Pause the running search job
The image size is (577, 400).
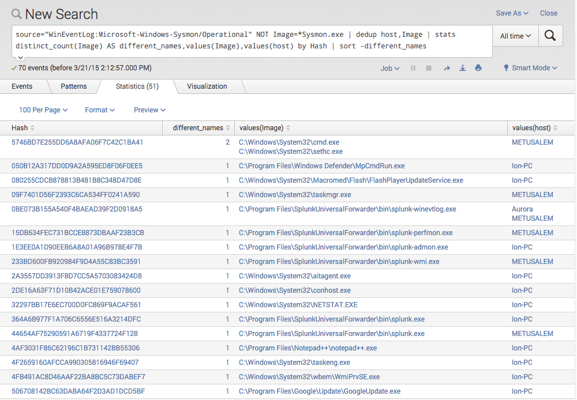point(413,68)
